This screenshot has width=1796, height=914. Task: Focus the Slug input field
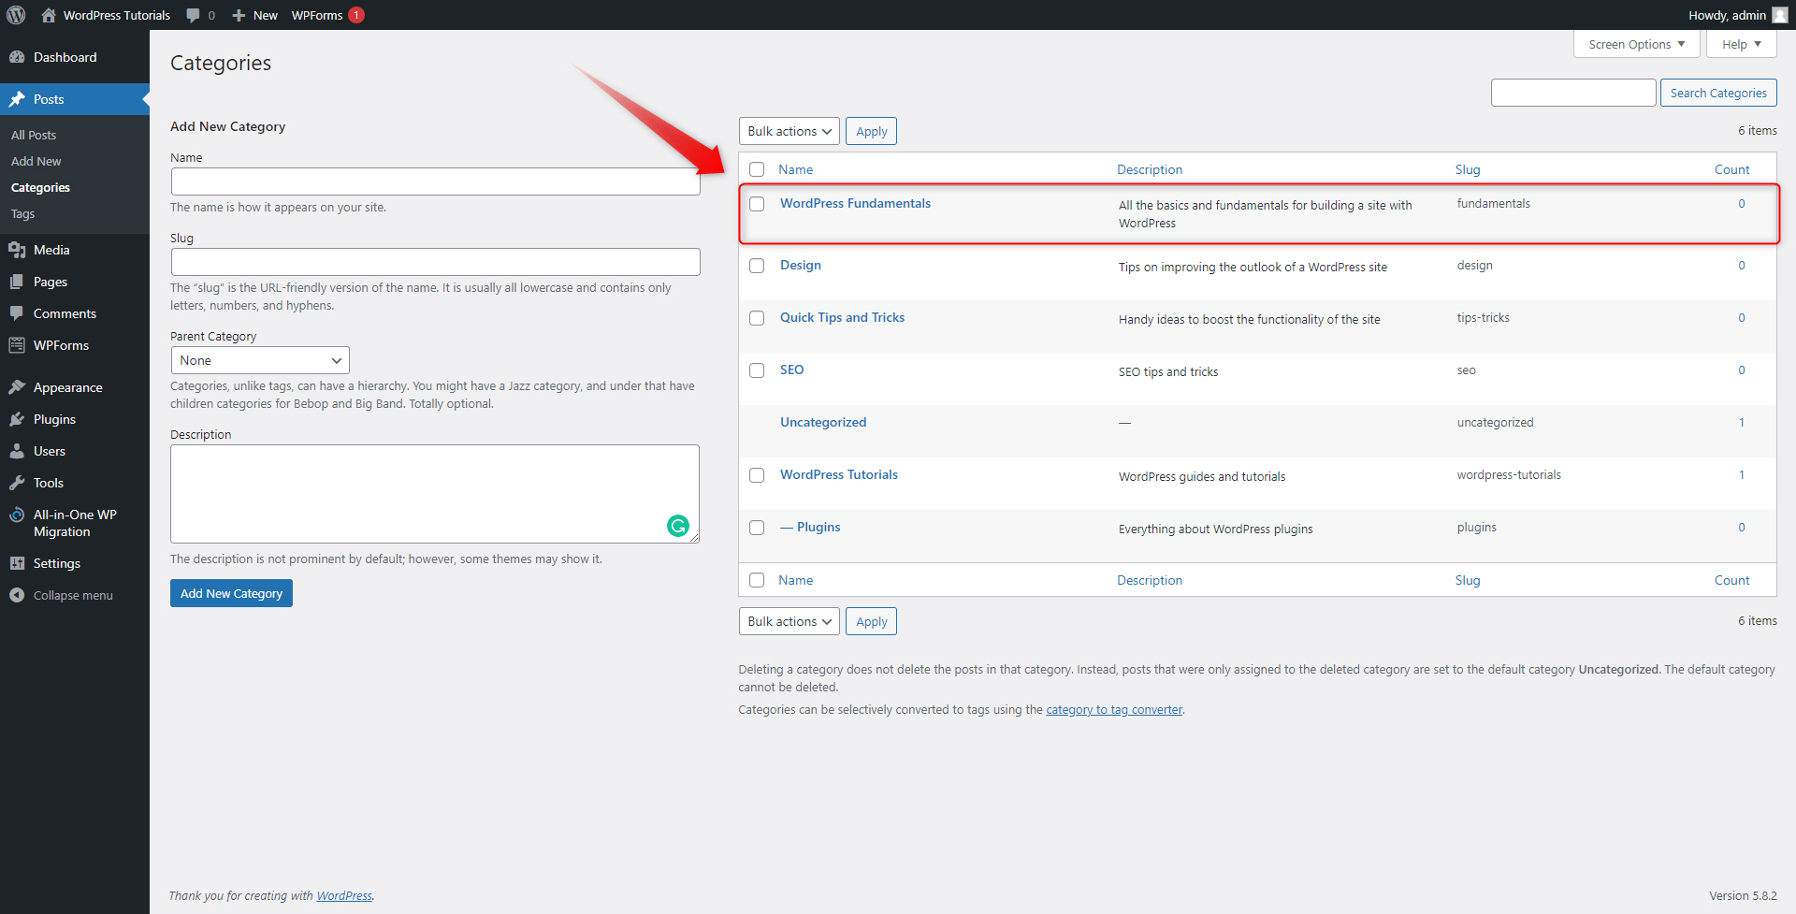pos(435,262)
